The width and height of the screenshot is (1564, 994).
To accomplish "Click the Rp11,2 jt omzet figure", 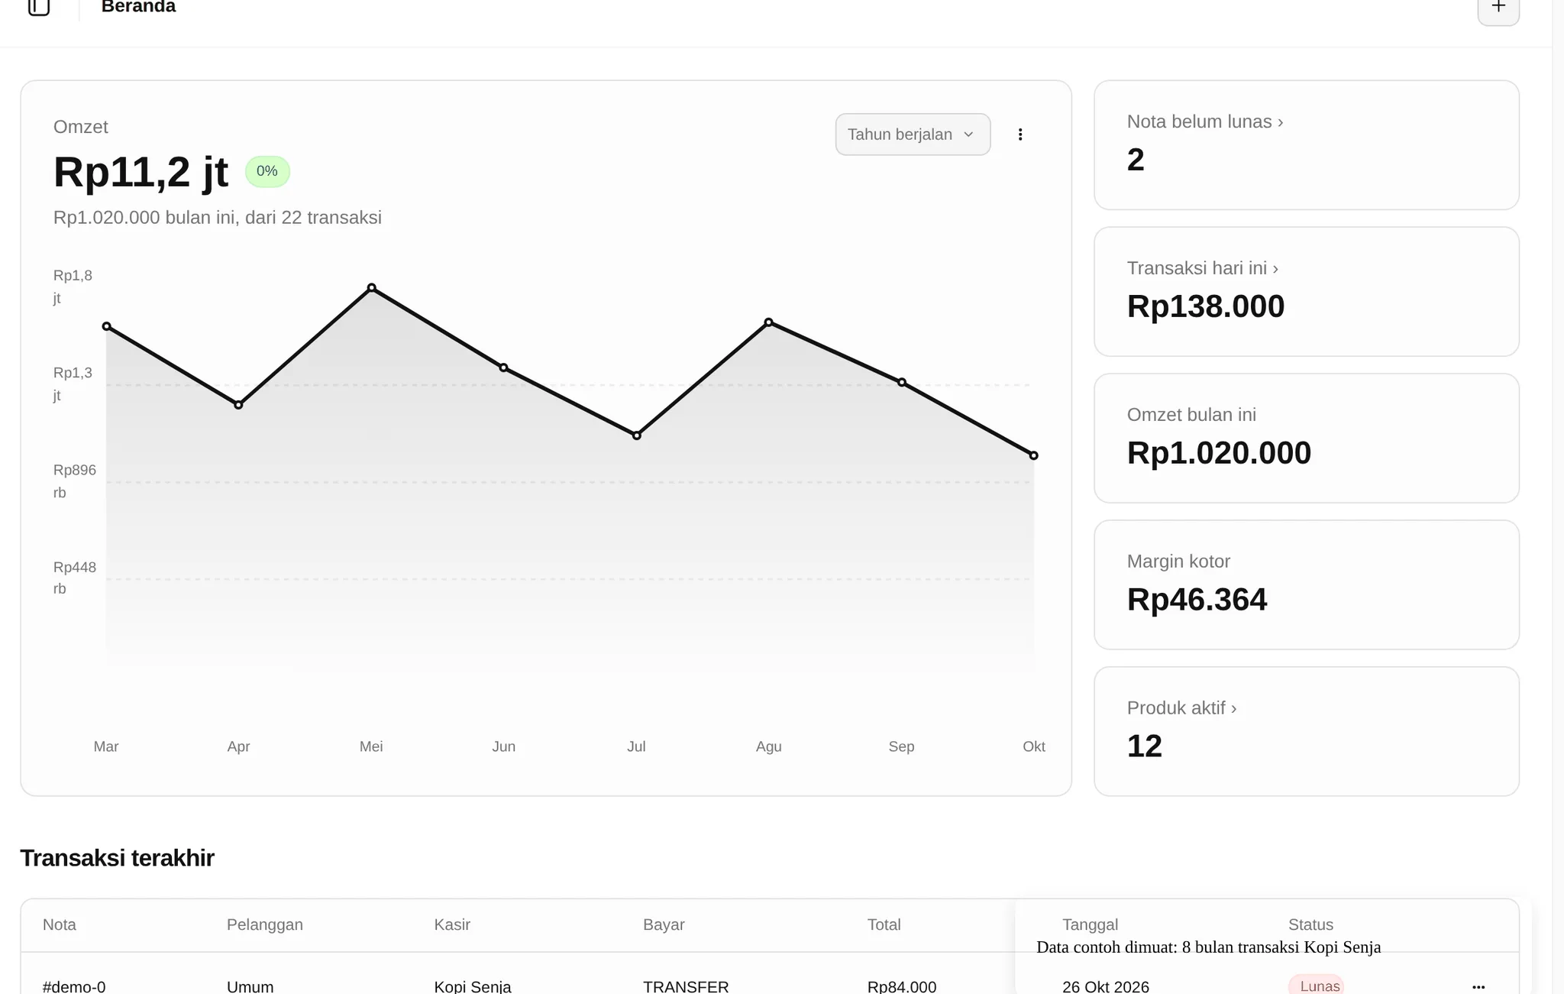I will (x=141, y=172).
